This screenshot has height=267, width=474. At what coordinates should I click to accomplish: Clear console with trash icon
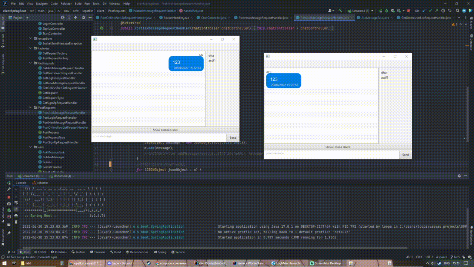coord(16,222)
